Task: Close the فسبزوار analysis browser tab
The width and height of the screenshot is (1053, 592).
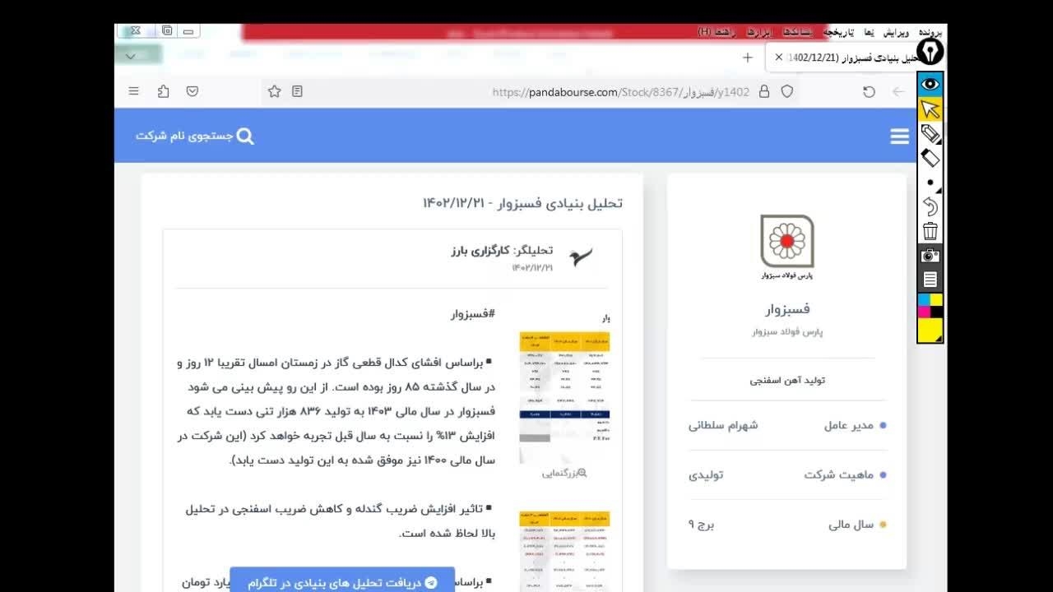Action: coord(779,58)
